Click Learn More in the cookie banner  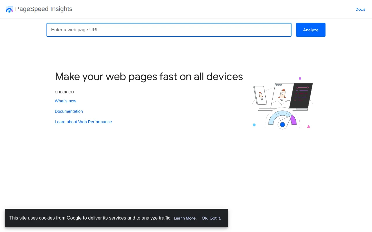click(x=185, y=218)
